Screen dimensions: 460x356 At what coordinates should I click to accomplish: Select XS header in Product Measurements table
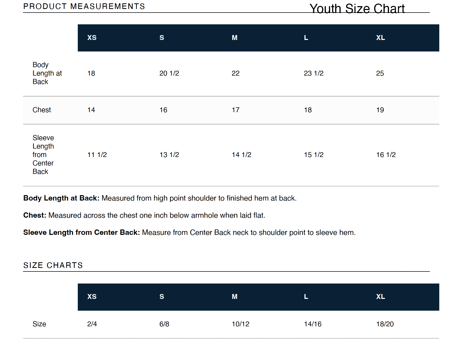[92, 38]
